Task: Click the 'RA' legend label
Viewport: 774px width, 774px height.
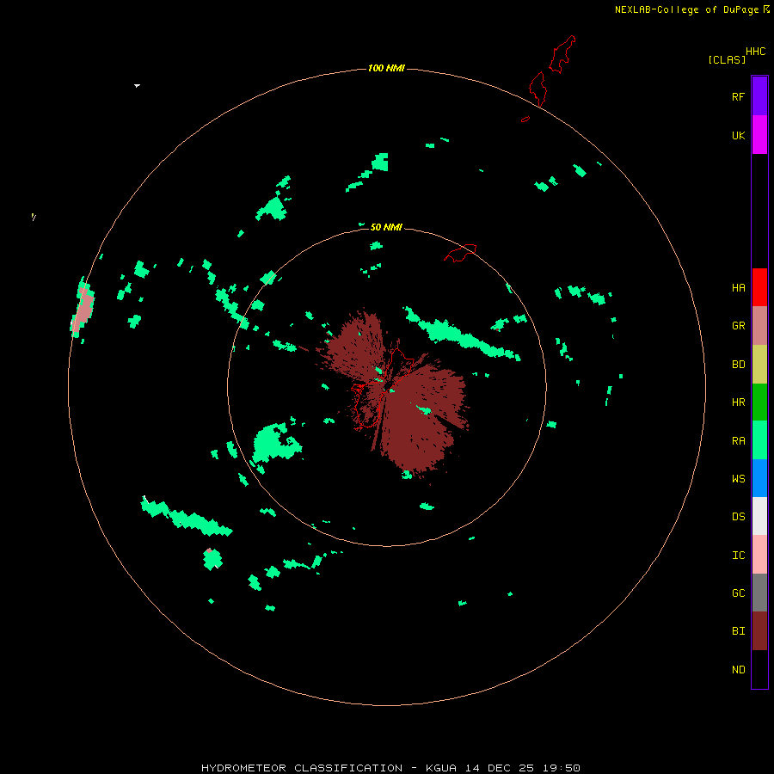Action: pos(738,441)
